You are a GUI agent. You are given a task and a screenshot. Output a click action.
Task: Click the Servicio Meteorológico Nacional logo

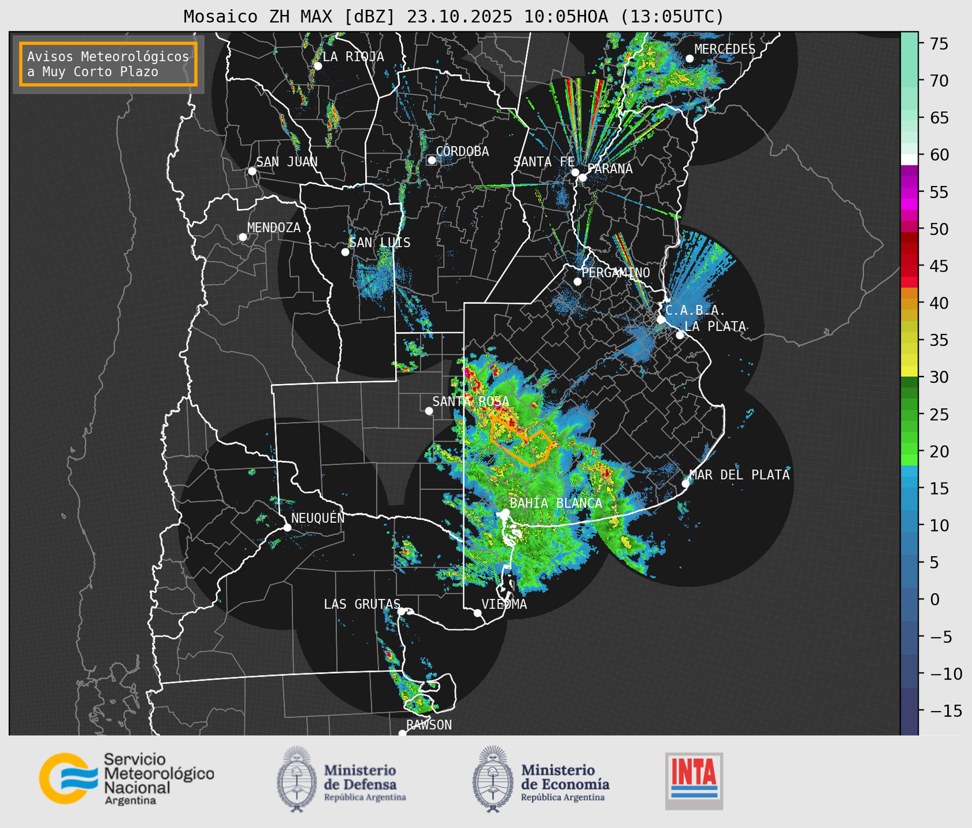pyautogui.click(x=127, y=778)
